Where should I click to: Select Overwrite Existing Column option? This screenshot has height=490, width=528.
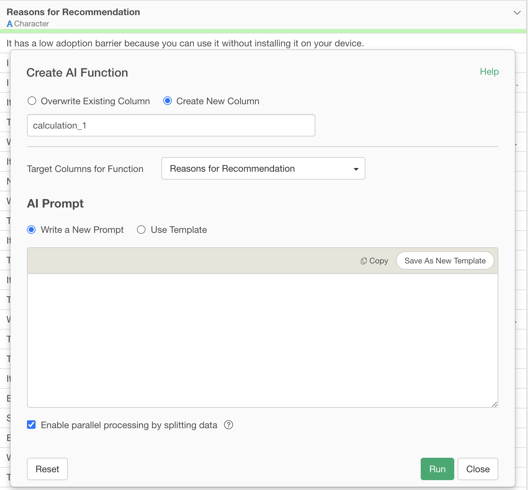click(x=32, y=101)
